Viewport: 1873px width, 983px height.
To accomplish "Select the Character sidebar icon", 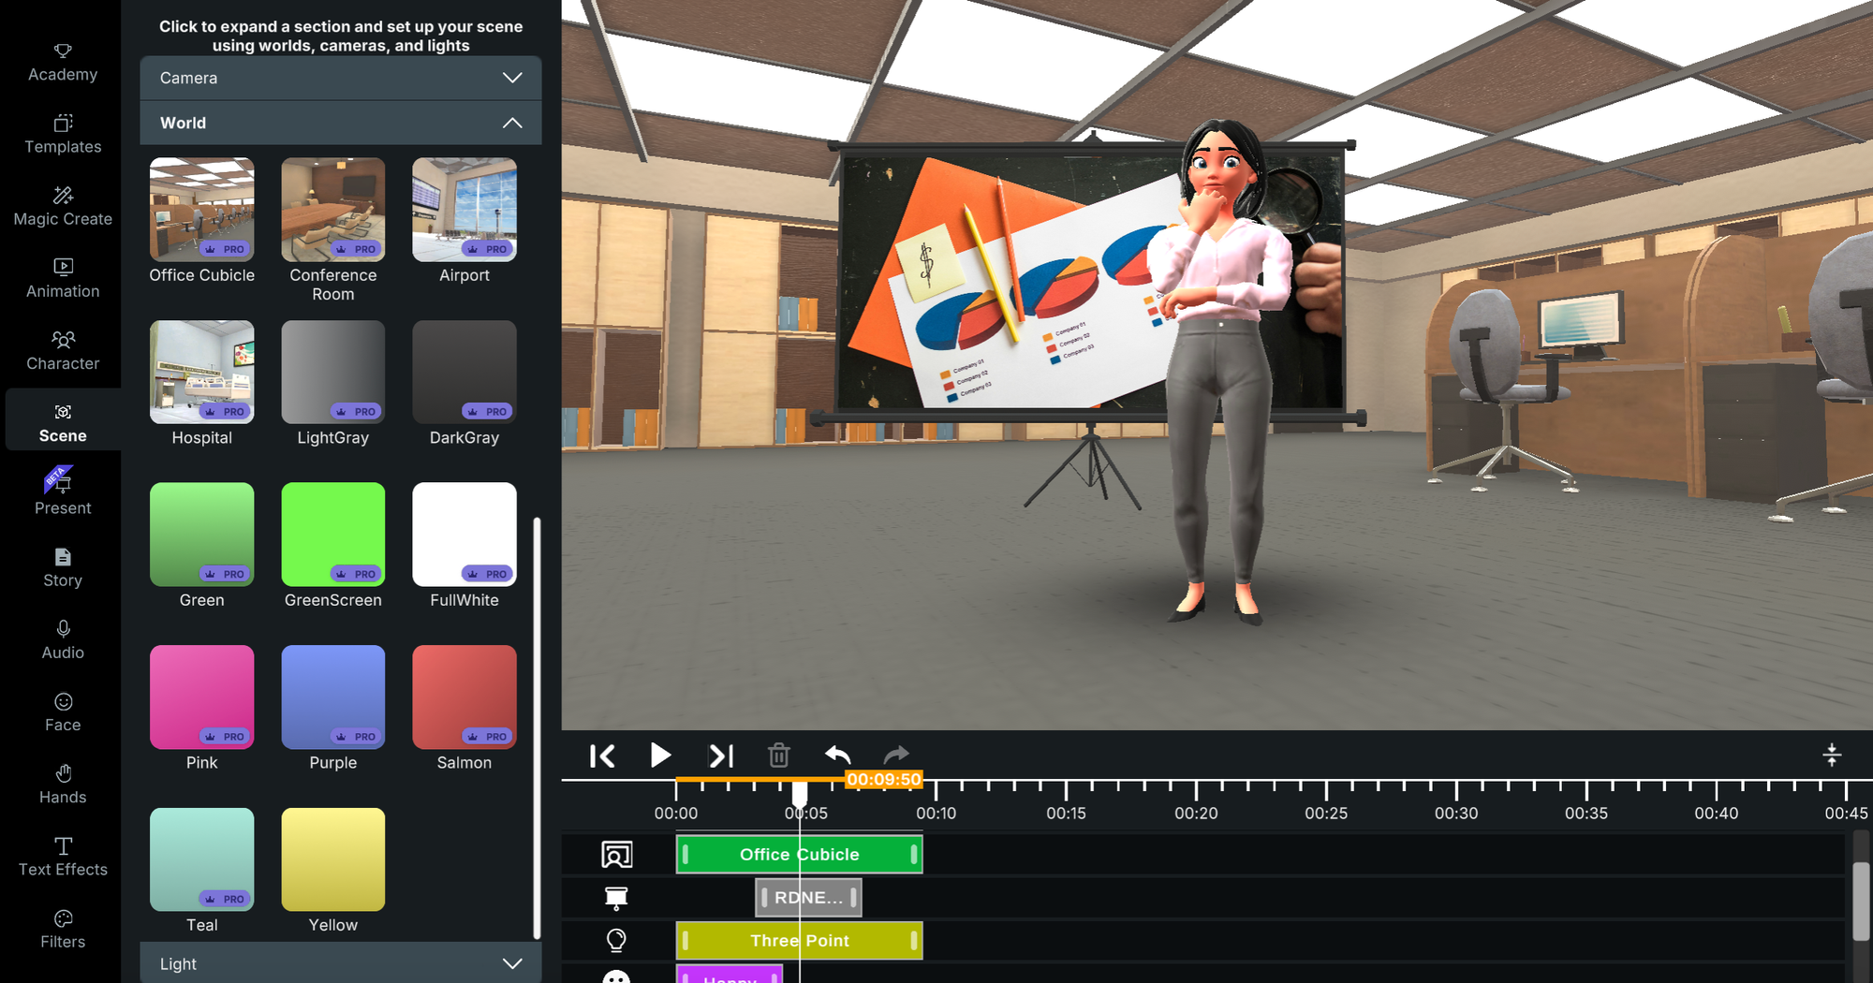I will (62, 350).
